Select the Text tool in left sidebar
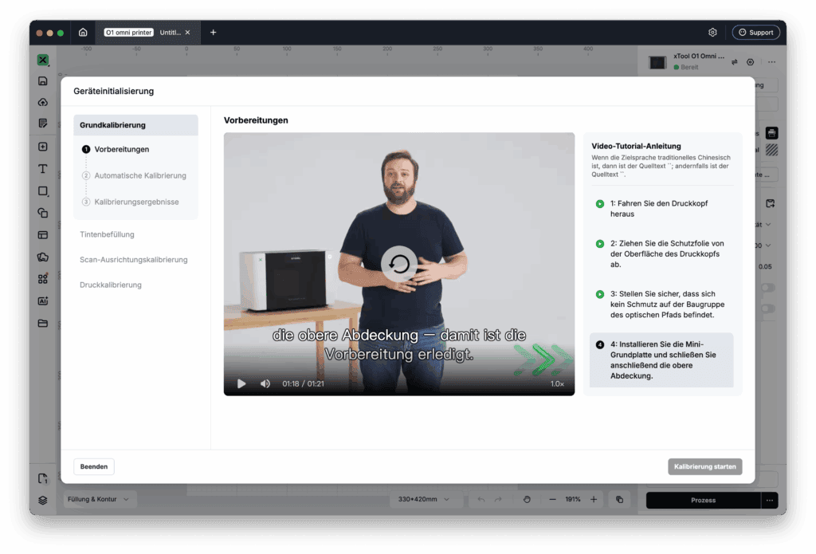Image resolution: width=816 pixels, height=554 pixels. [x=43, y=169]
